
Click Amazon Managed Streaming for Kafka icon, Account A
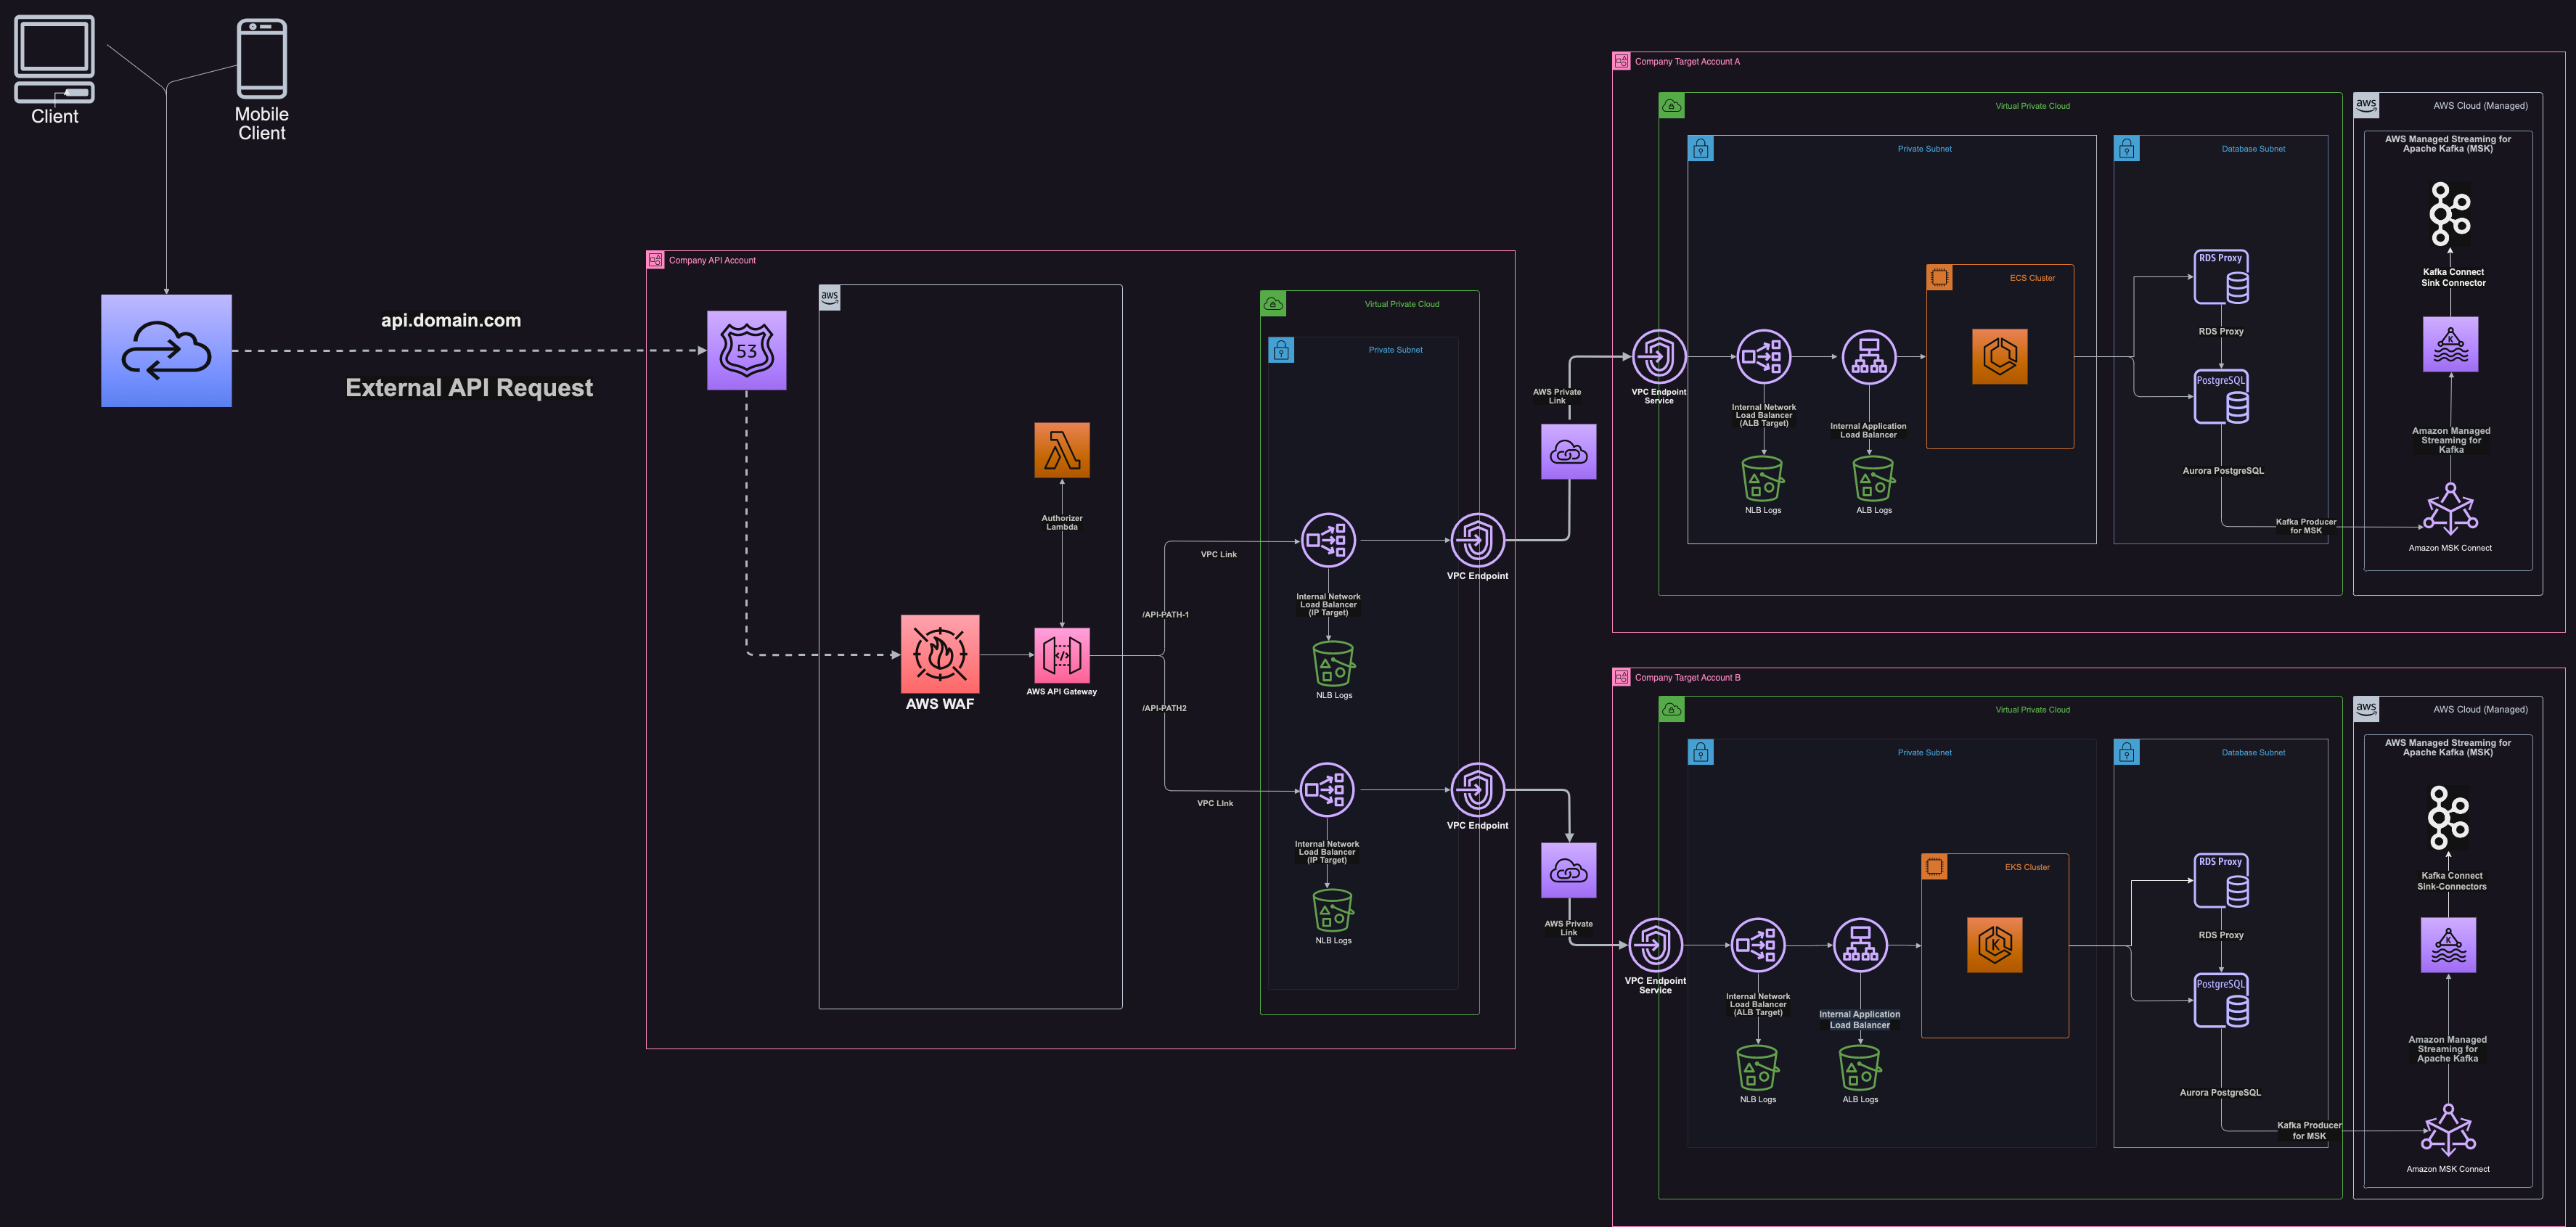[2450, 344]
